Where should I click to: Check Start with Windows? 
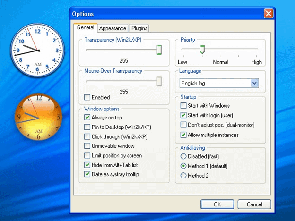184,105
